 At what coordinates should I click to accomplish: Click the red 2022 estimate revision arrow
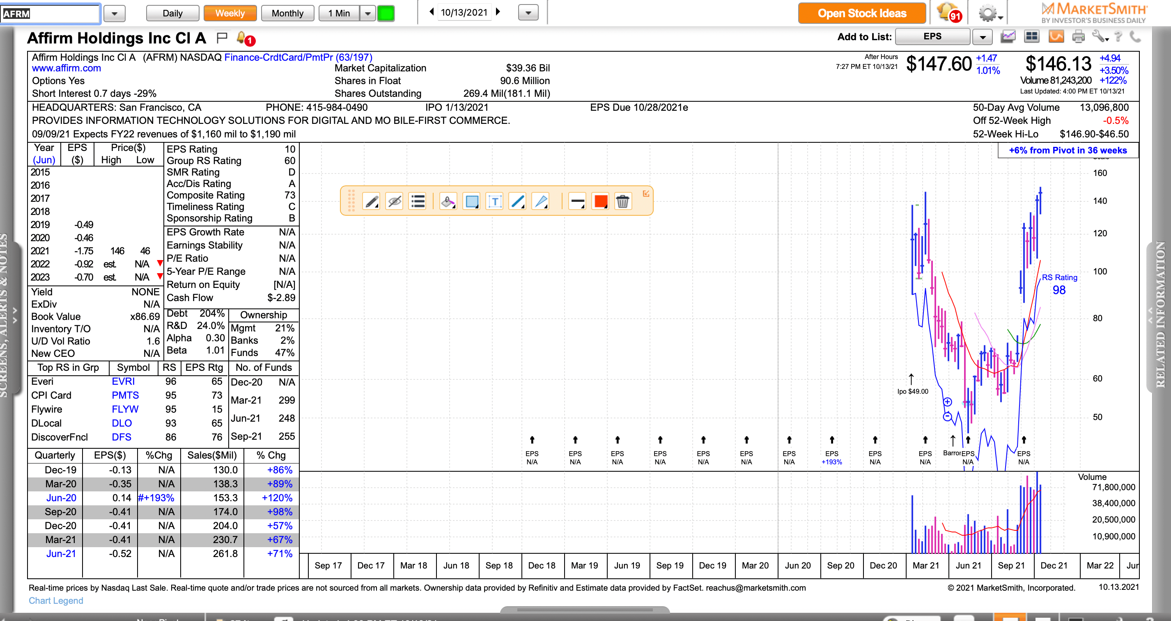point(160,263)
